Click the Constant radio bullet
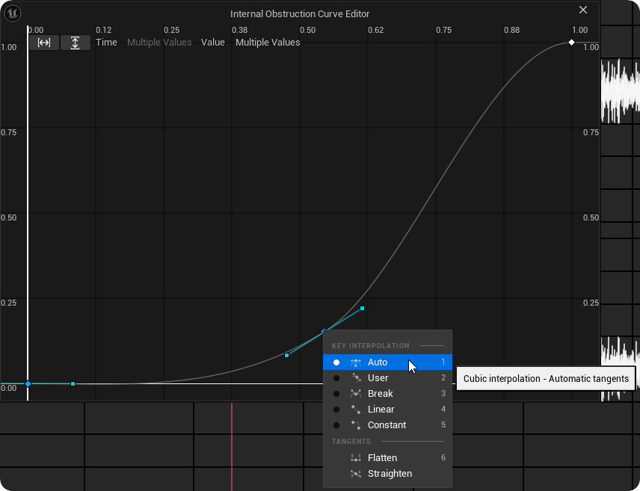Screen dimensions: 640x491 [336, 425]
